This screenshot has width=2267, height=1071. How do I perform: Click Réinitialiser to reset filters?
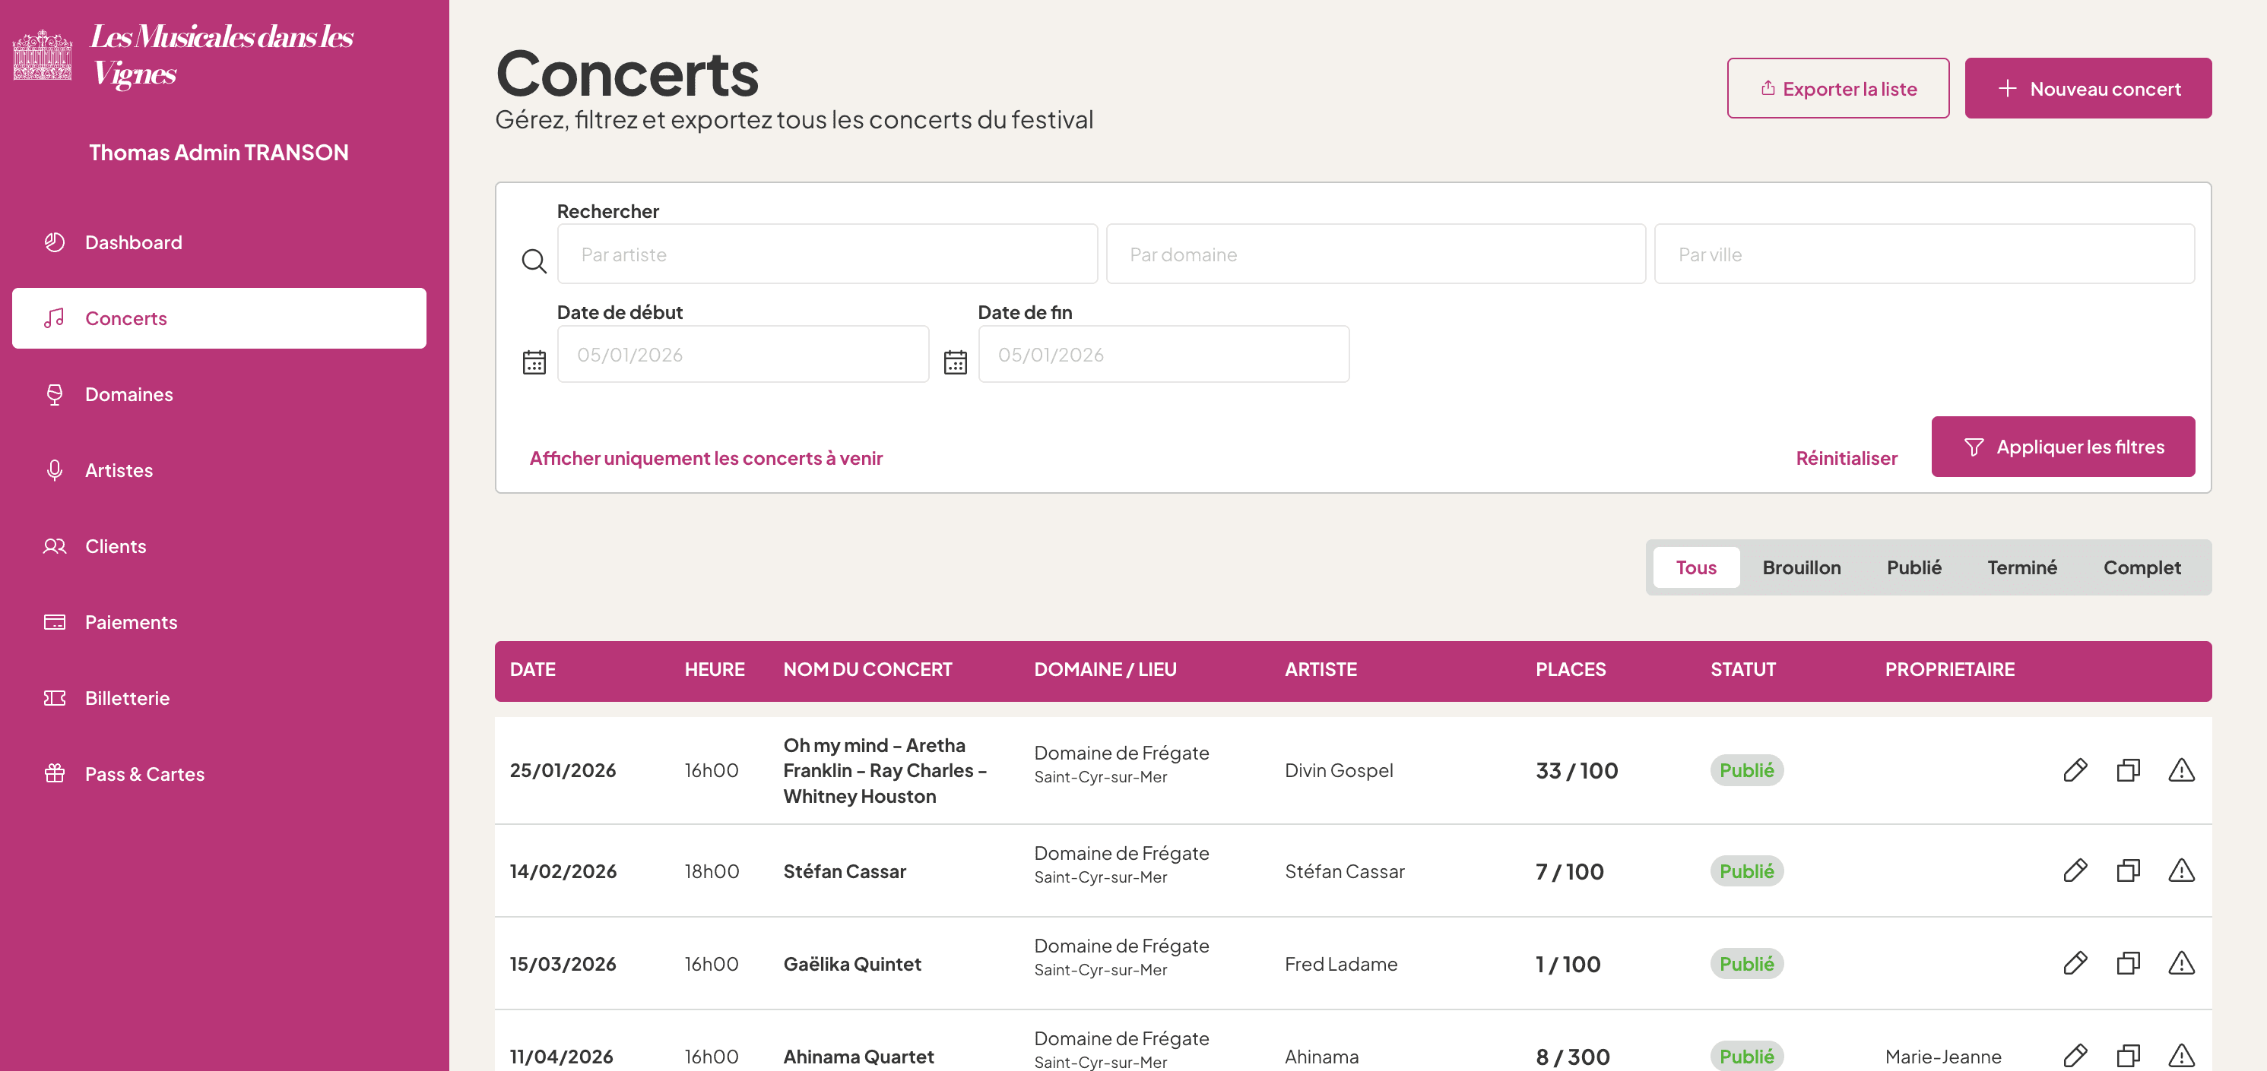1847,458
